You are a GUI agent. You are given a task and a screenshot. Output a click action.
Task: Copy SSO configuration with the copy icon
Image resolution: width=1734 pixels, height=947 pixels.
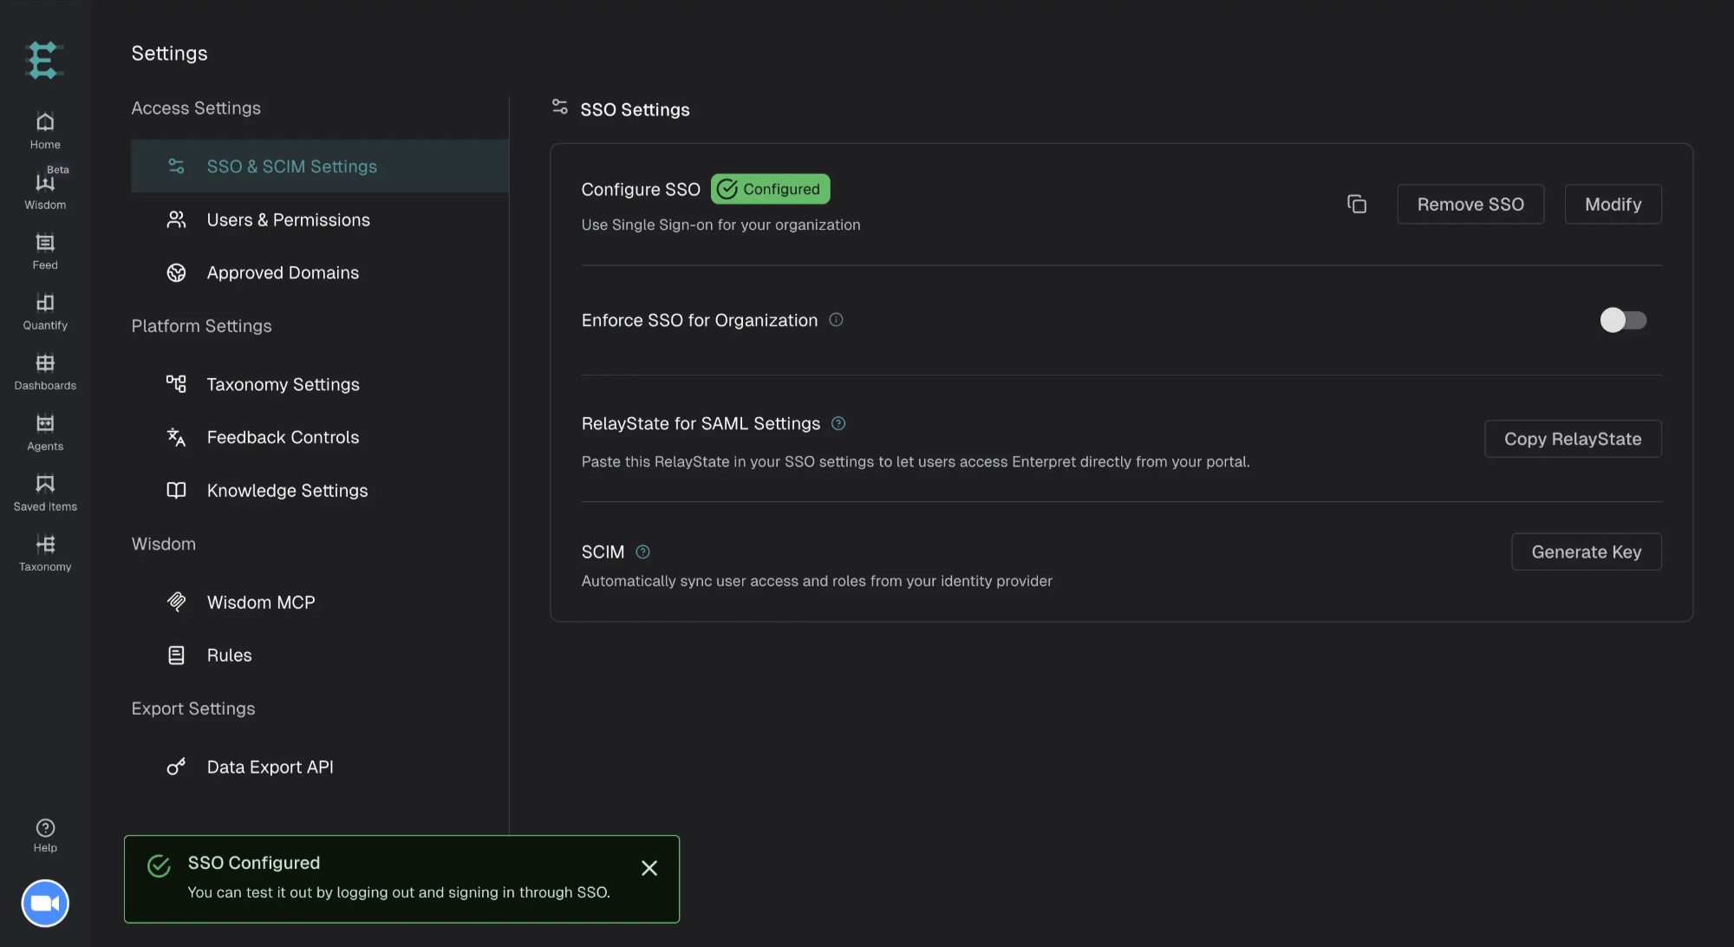[1357, 204]
